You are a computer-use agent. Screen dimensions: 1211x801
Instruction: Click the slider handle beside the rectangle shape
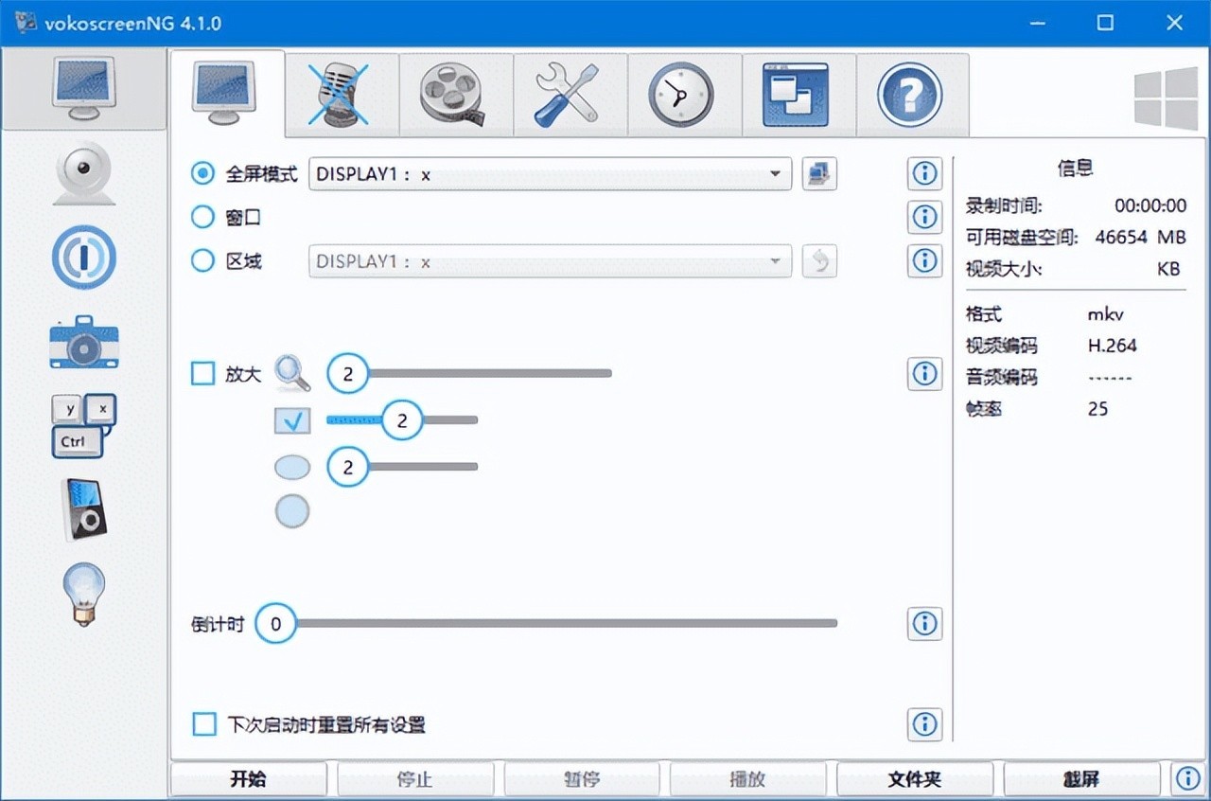point(402,419)
